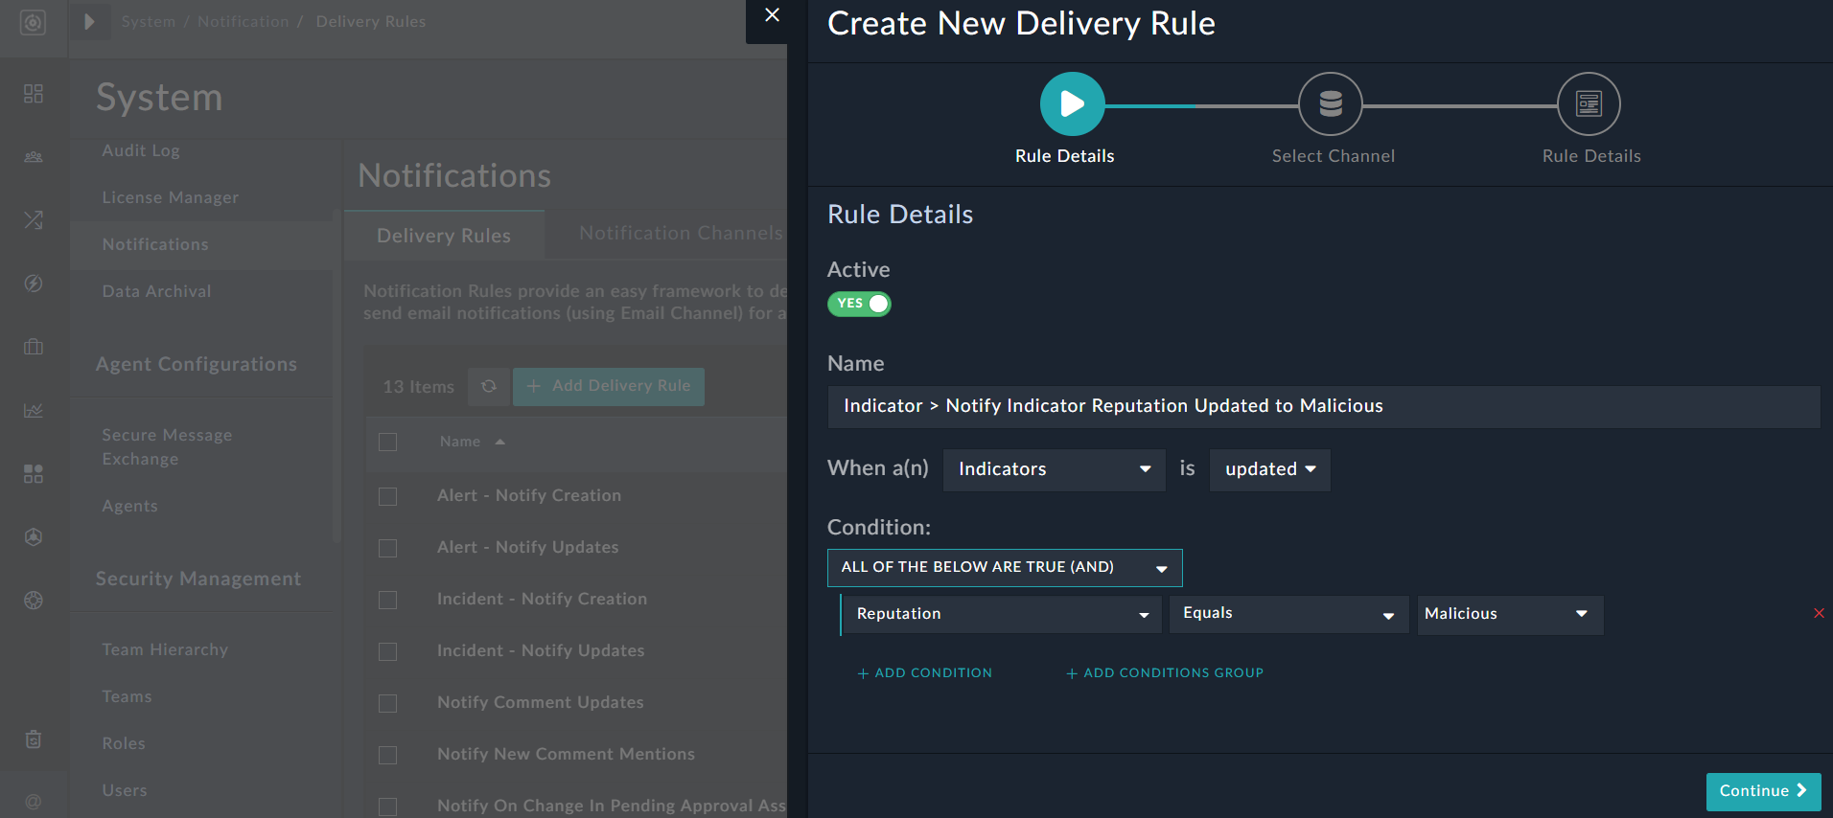
Task: Click ADD CONDITION link
Action: pyautogui.click(x=924, y=673)
